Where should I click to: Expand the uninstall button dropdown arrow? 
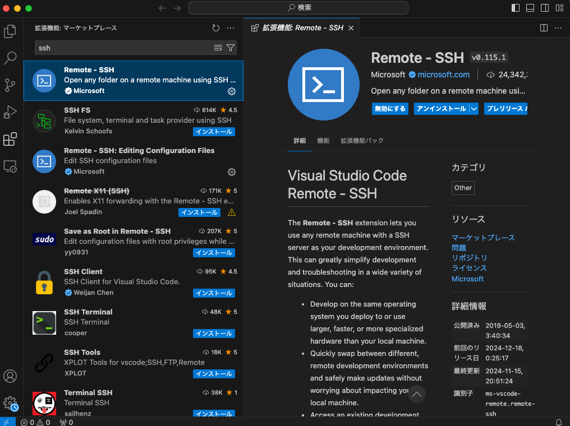tap(474, 109)
